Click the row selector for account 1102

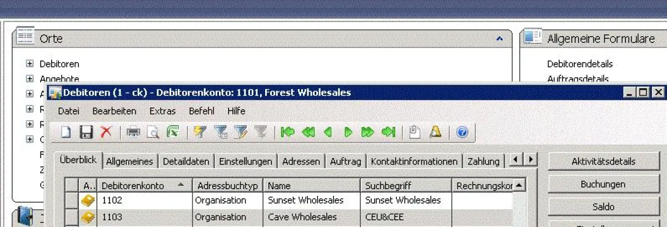[x=72, y=200]
